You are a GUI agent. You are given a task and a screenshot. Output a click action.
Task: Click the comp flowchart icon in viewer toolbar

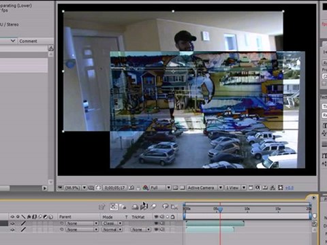272,188
